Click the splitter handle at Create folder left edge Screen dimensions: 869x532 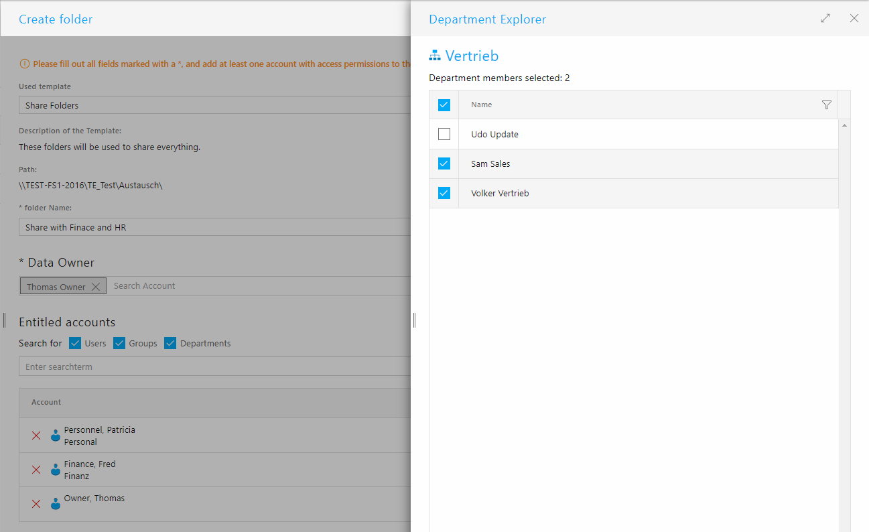[4, 320]
